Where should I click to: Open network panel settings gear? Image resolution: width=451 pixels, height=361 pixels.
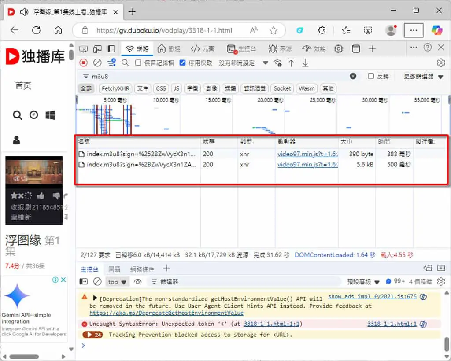pos(441,63)
